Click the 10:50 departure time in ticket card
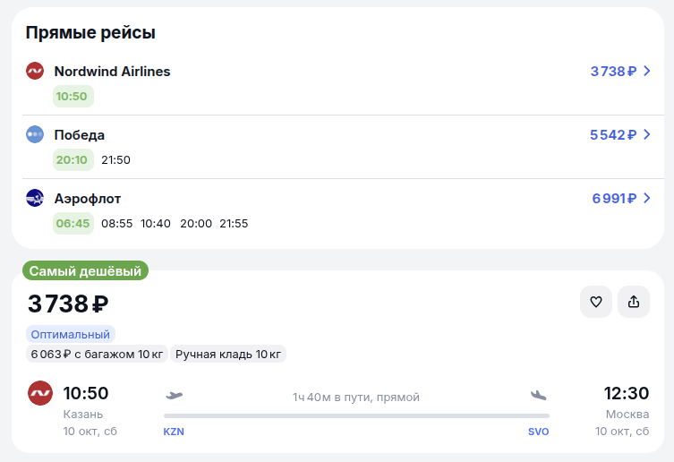The image size is (674, 462). click(x=86, y=393)
